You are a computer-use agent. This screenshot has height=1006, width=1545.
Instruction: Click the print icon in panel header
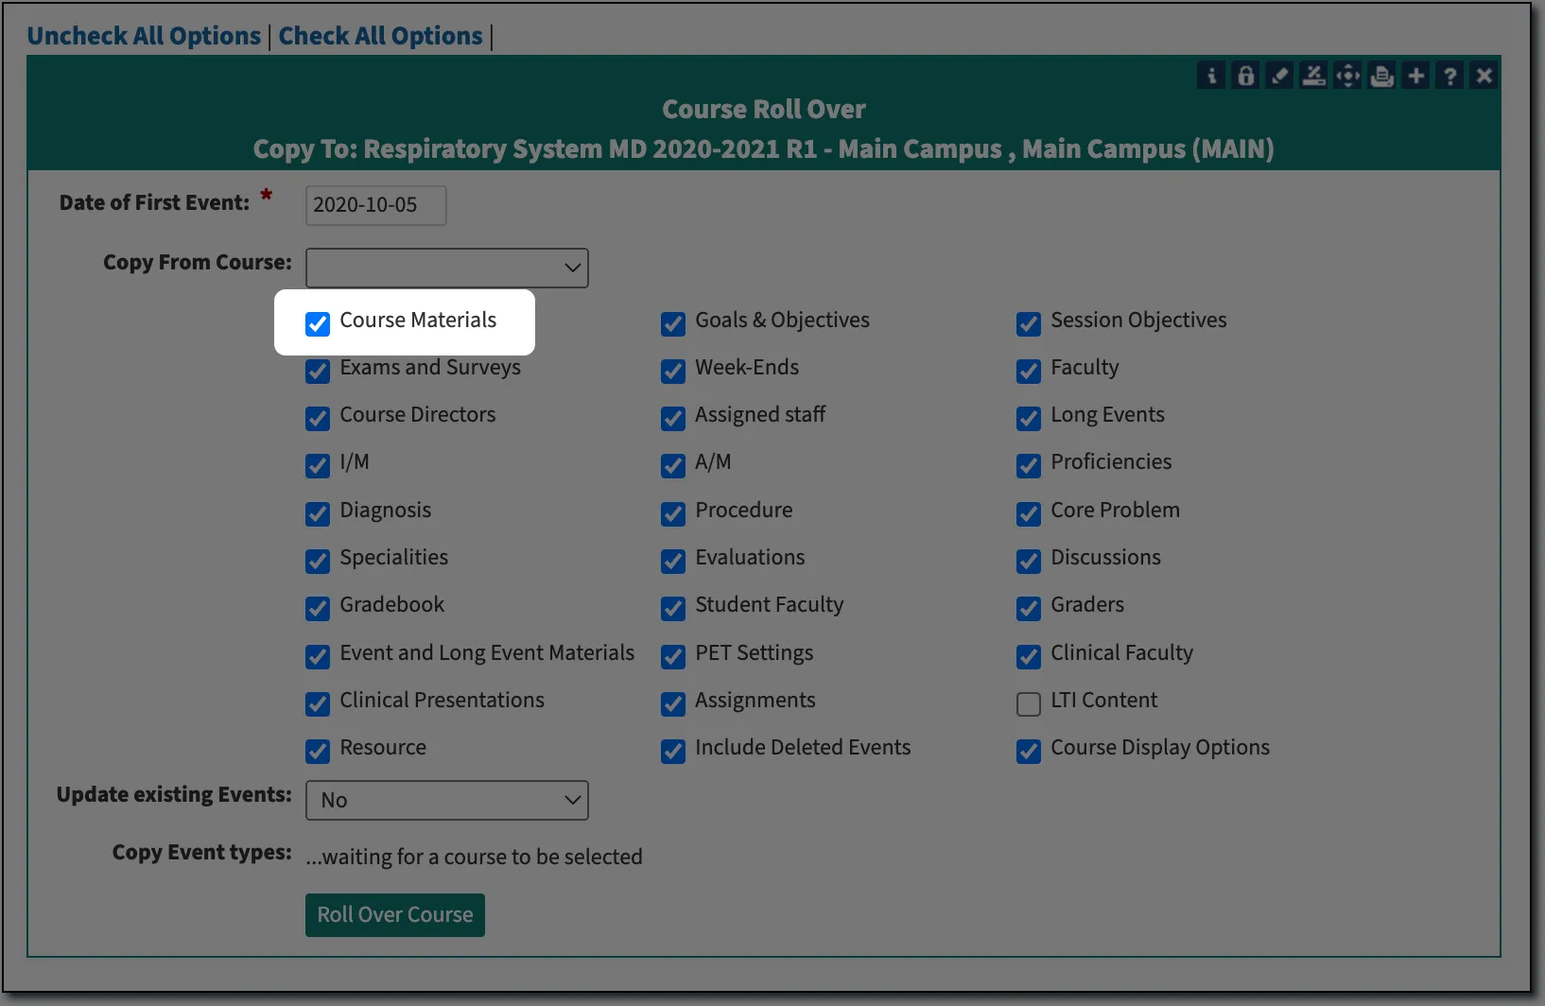pos(1381,76)
